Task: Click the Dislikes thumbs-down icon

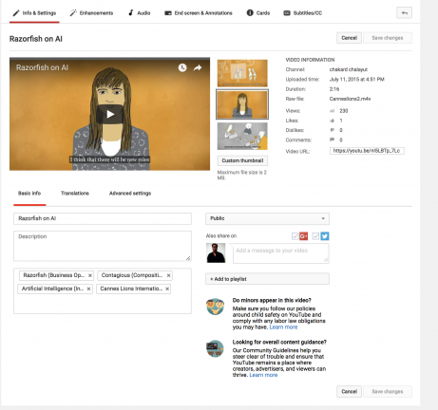Action: [333, 130]
